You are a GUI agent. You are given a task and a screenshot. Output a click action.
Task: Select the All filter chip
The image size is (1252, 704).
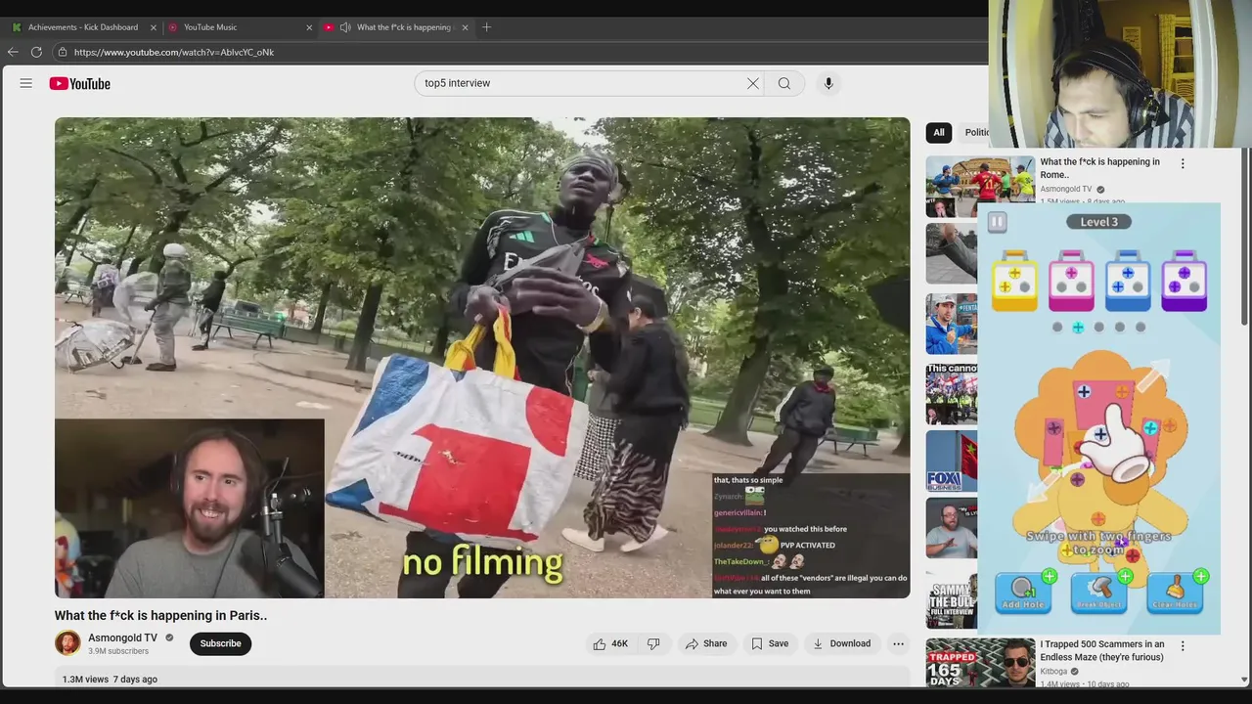coord(939,132)
